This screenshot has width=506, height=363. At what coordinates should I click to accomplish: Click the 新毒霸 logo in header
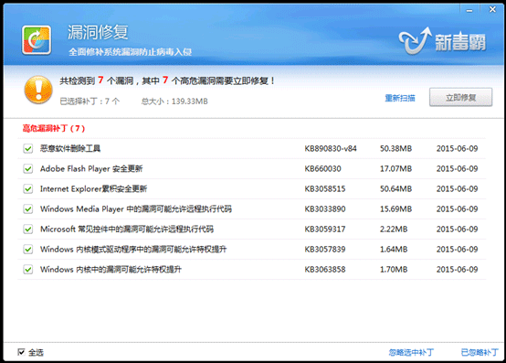tap(443, 41)
